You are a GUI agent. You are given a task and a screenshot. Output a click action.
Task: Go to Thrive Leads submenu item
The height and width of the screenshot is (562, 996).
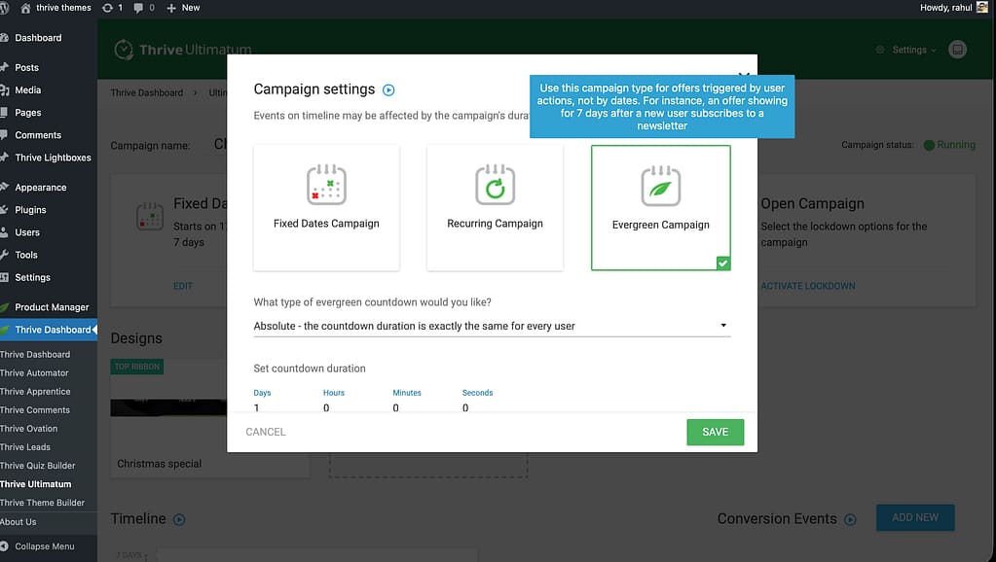pos(25,447)
